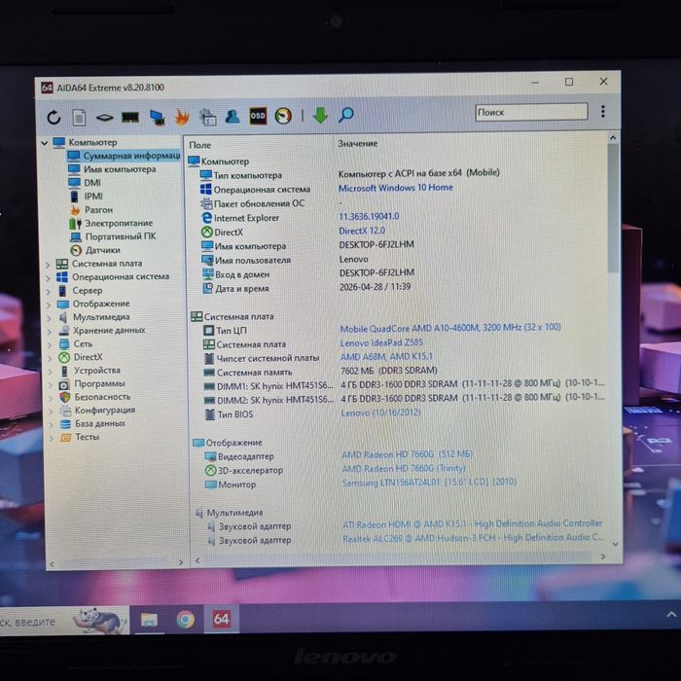Open the Lenovo (10/16/2012) BIOS link
This screenshot has width=681, height=681.
pyautogui.click(x=380, y=412)
